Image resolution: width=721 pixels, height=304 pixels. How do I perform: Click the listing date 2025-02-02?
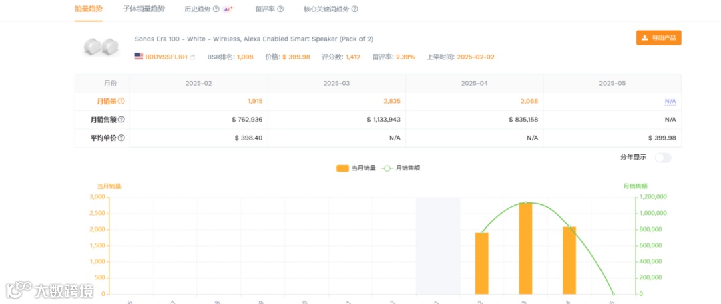(475, 57)
